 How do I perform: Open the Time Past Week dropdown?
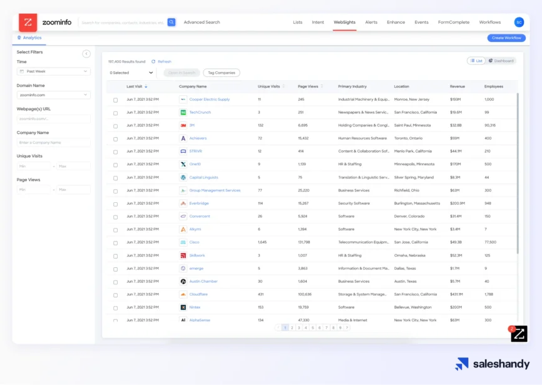(54, 71)
